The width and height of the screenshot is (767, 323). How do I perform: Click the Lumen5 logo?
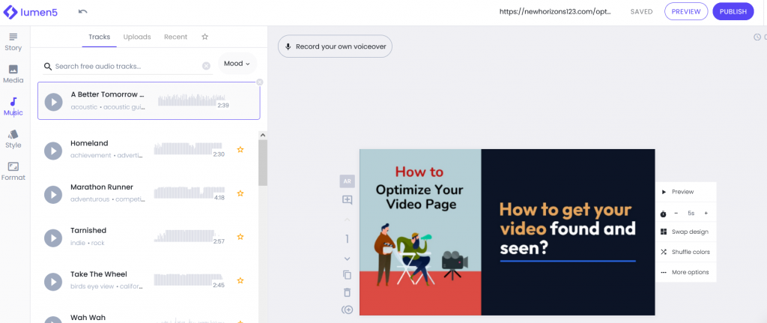click(30, 12)
